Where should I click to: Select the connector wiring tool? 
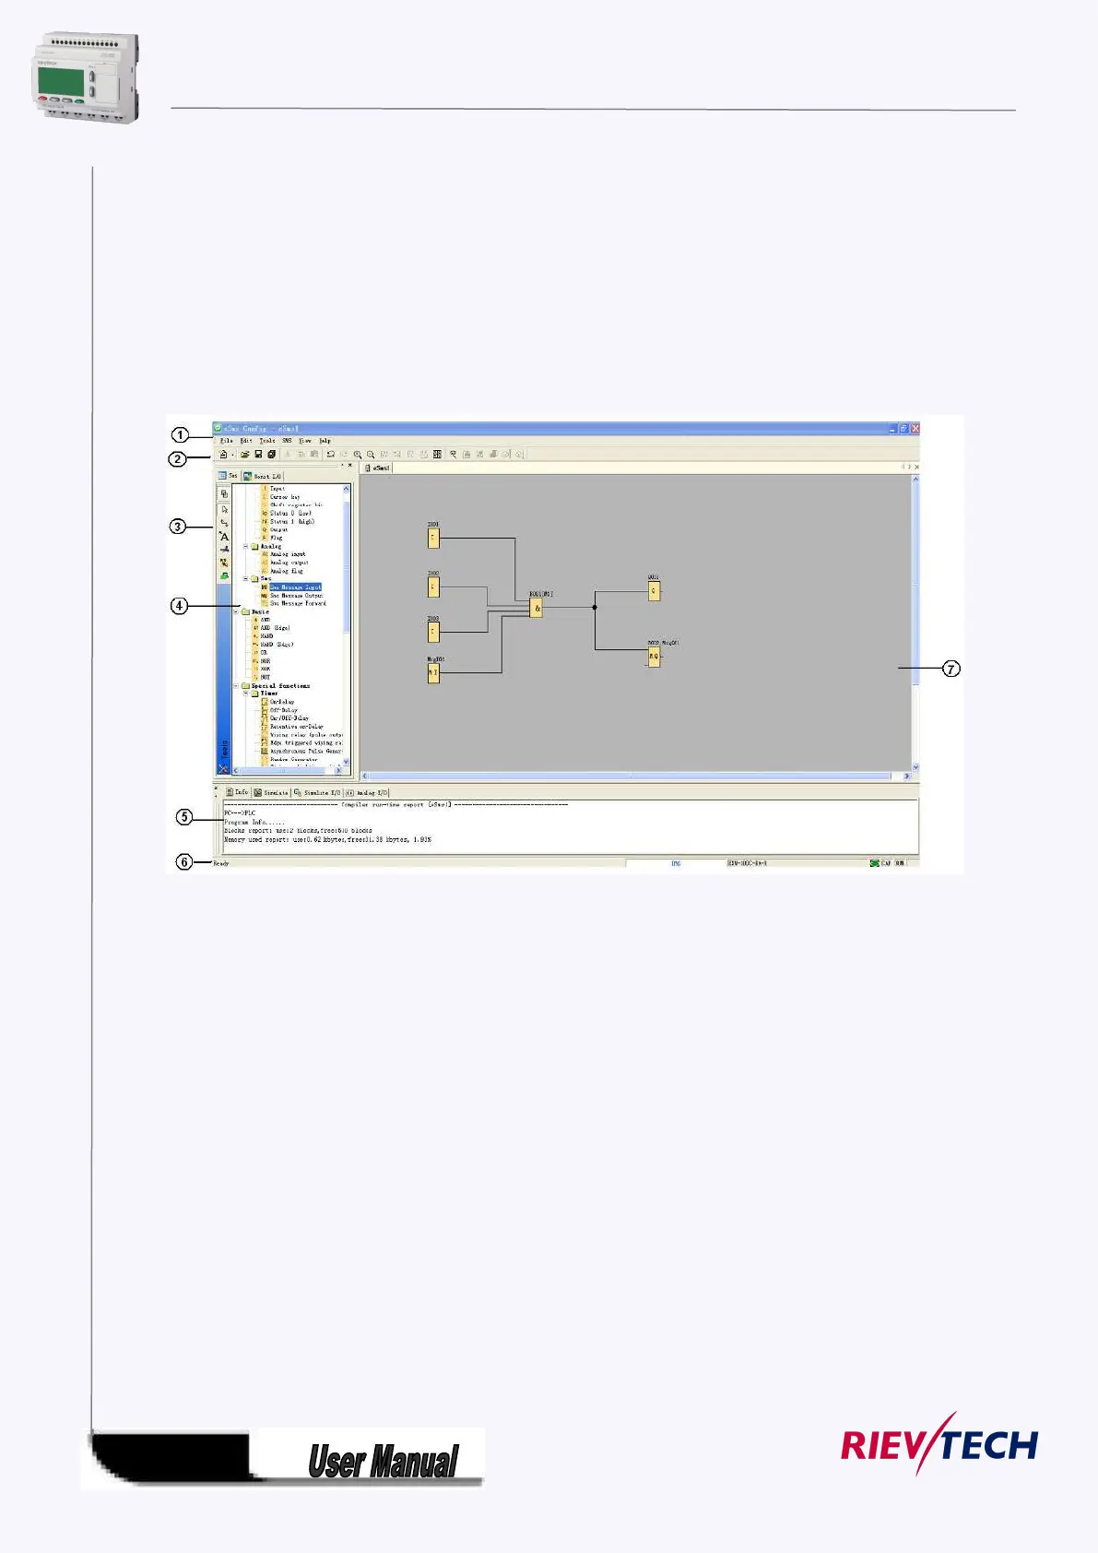point(224,523)
